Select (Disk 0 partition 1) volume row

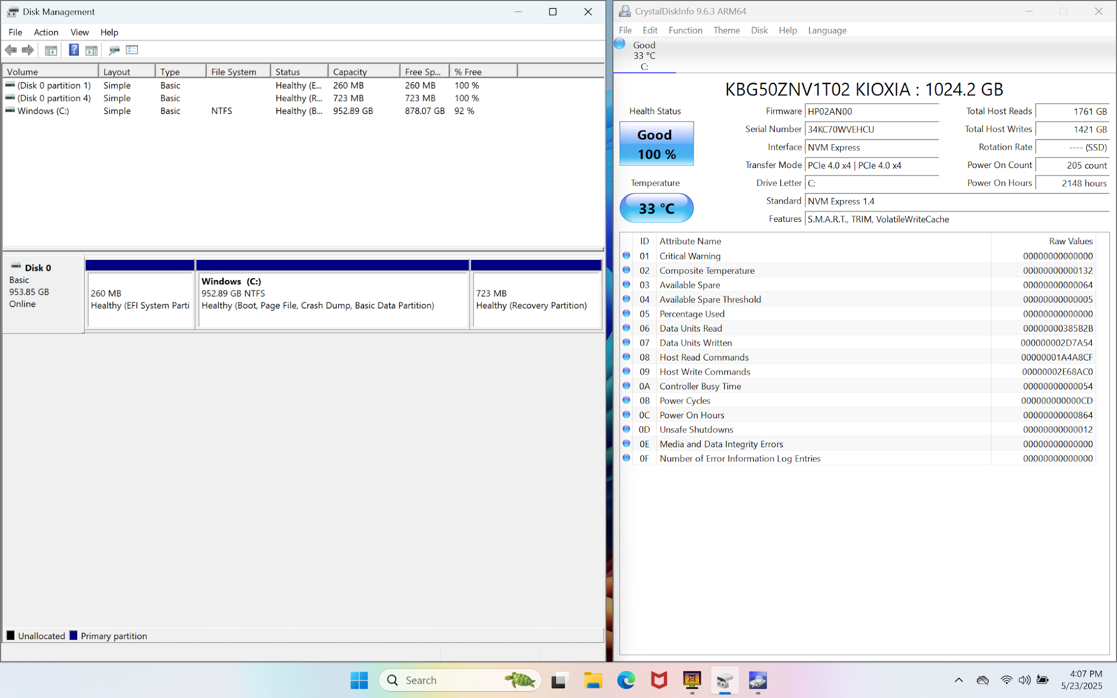[303, 85]
